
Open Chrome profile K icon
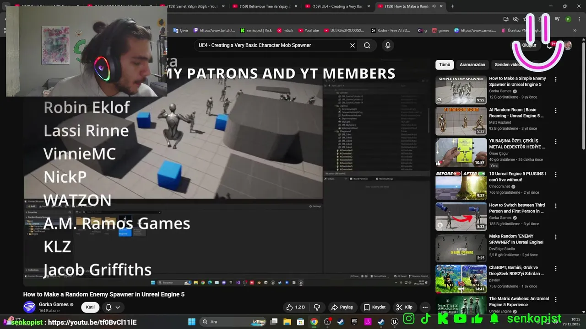click(568, 19)
